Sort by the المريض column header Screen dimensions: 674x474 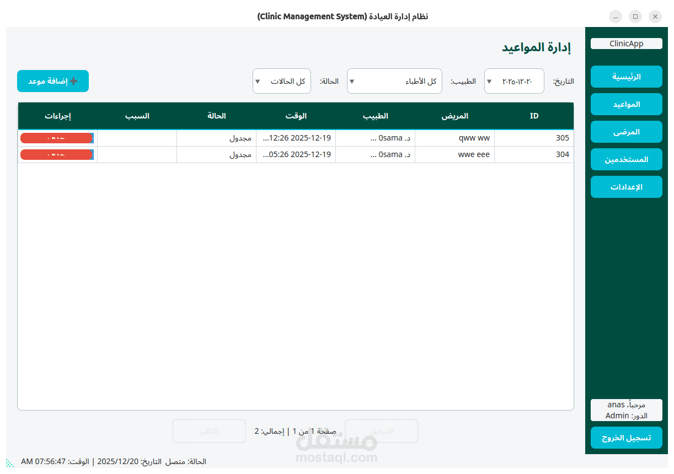[x=455, y=116]
